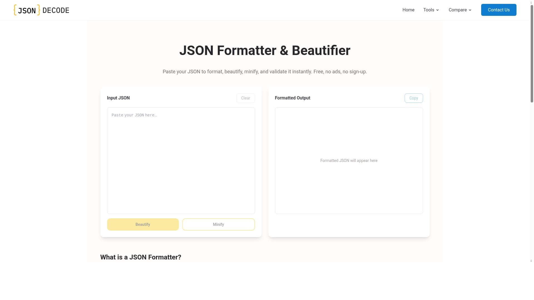Viewport: 534px width, 300px height.
Task: Click the chevron arrow beside Compare
Action: (x=470, y=10)
